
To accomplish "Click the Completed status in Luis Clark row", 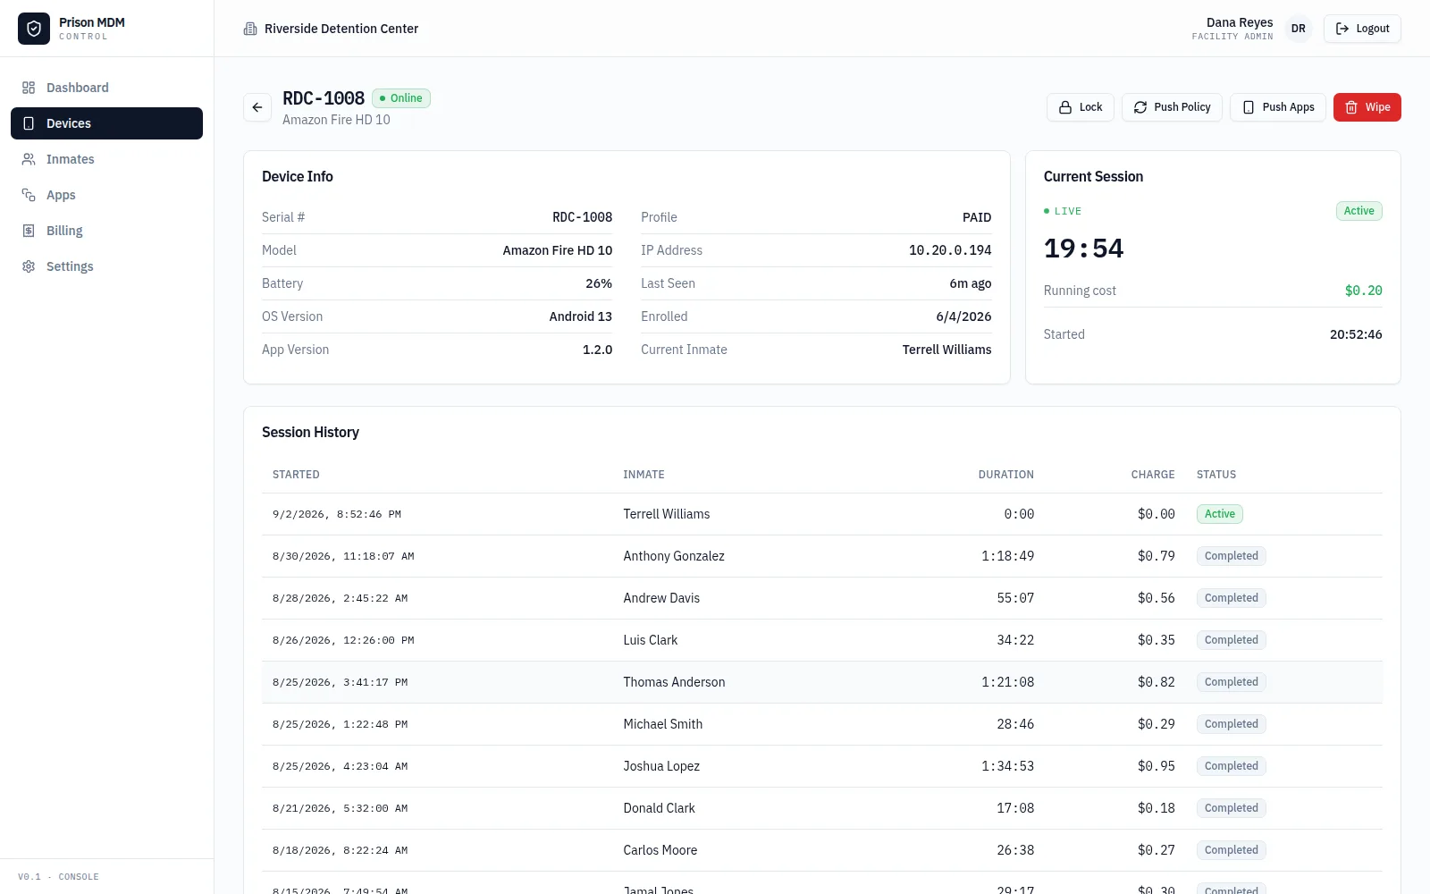I will click(1231, 640).
